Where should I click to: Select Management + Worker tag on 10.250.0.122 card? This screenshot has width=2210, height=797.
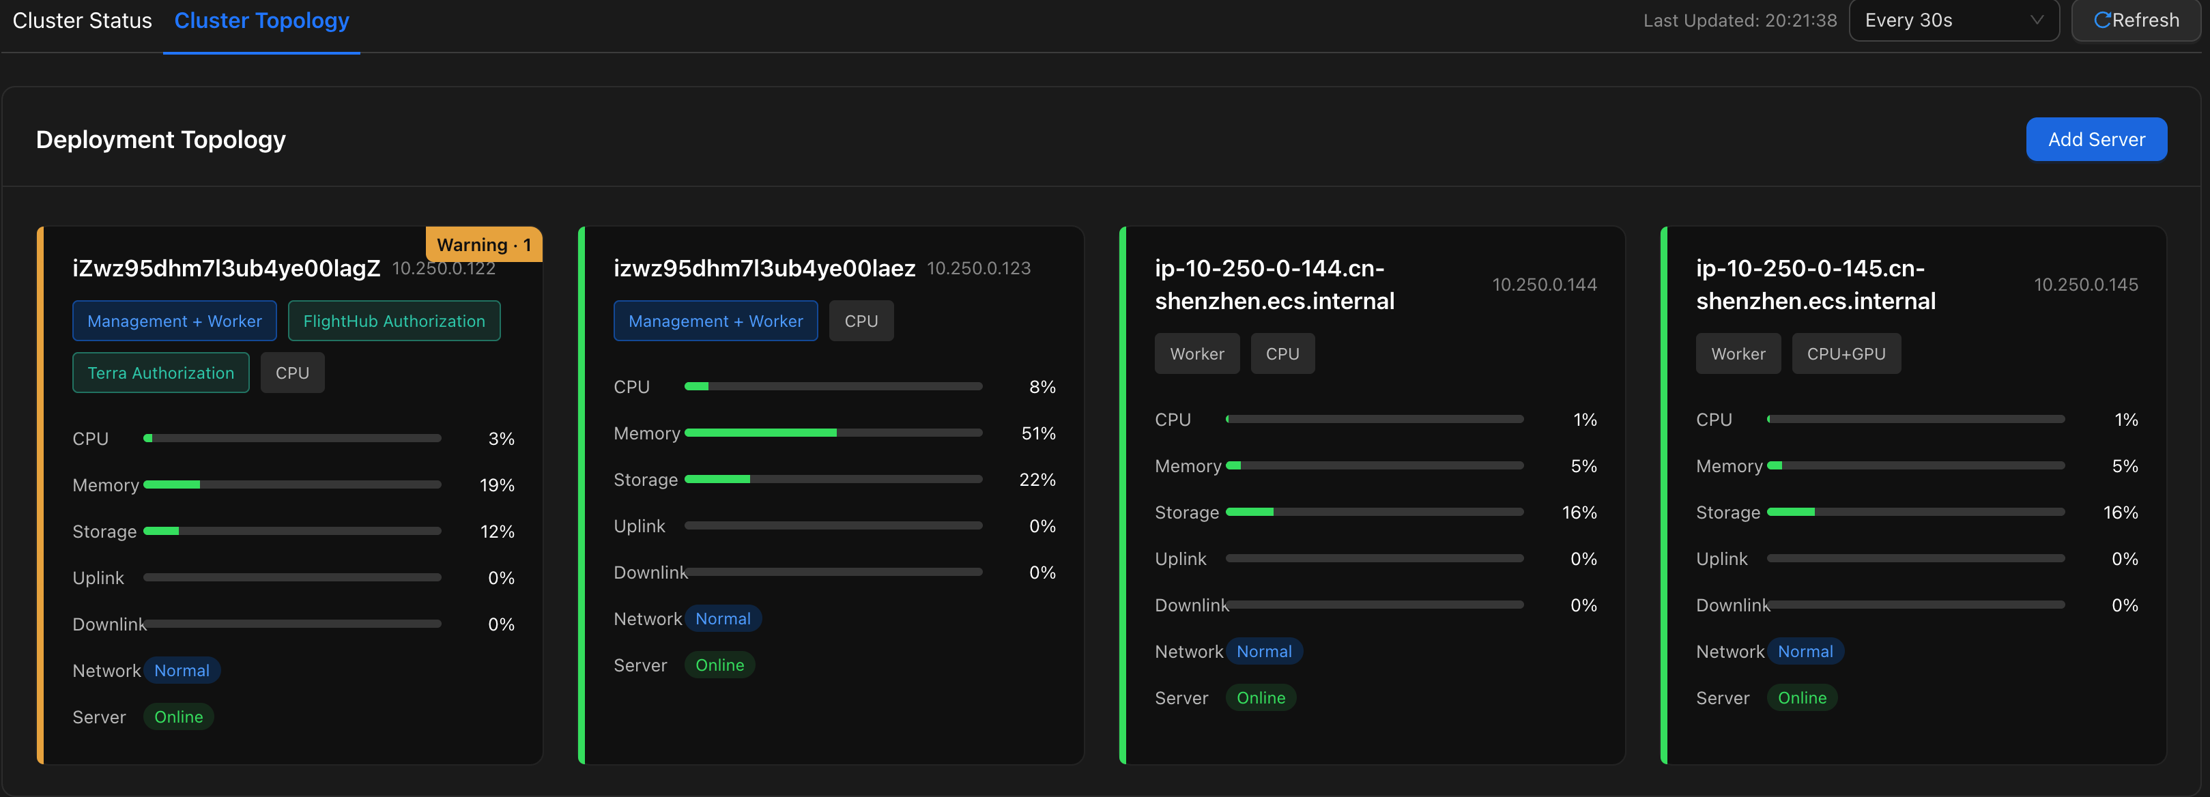pos(174,321)
